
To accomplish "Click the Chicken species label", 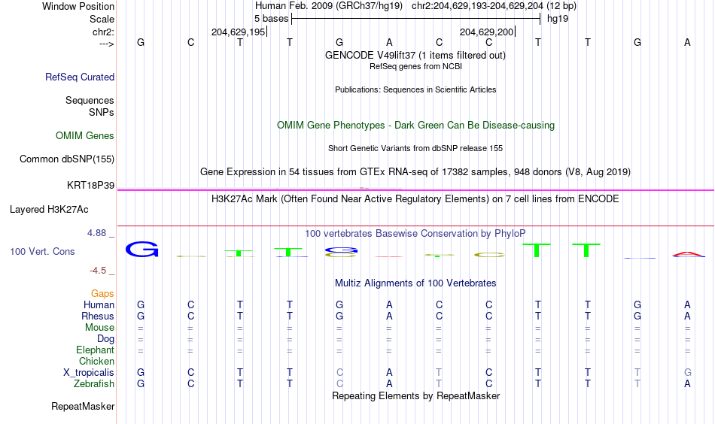I will click(96, 361).
